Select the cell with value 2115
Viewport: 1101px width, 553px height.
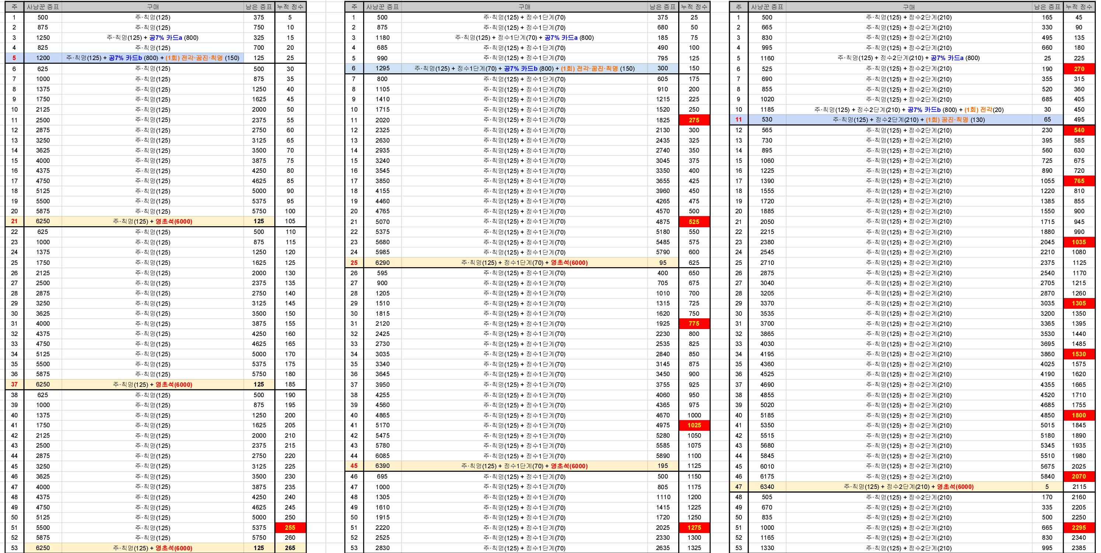coord(1079,487)
